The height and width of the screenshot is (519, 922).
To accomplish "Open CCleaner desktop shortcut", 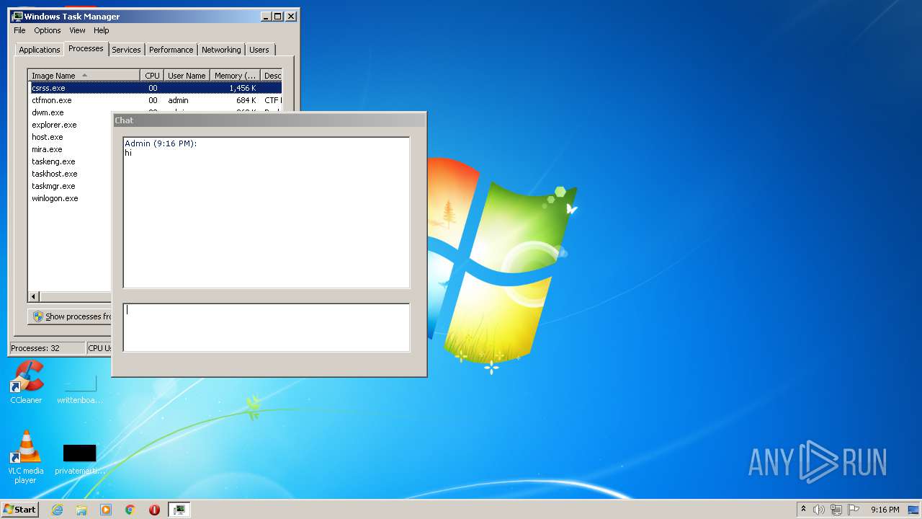I will pos(26,382).
